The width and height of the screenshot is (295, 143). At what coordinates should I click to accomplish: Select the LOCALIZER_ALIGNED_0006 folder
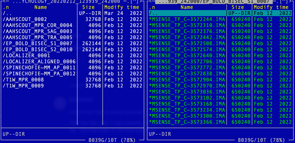[39, 62]
